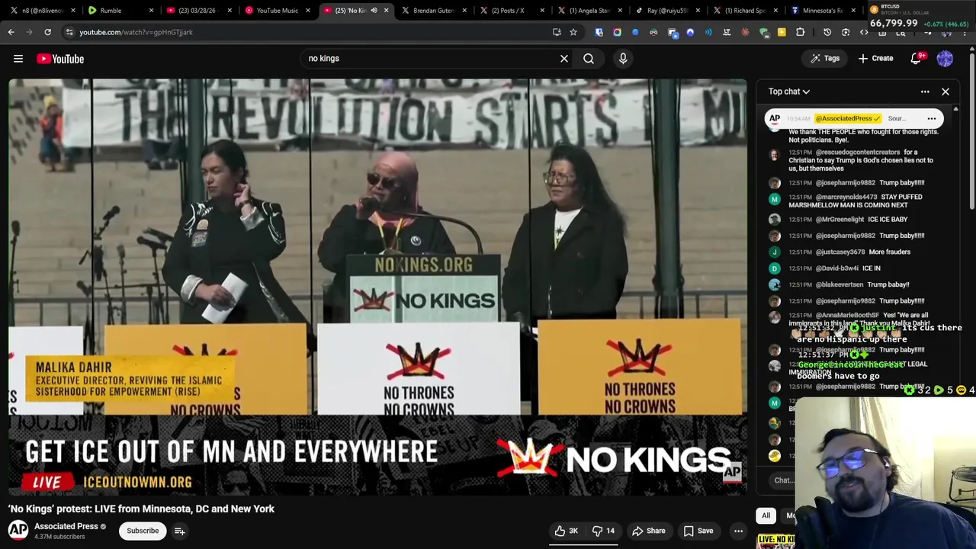The image size is (976, 549).
Task: Go to YouTube home via the logo
Action: tap(60, 59)
